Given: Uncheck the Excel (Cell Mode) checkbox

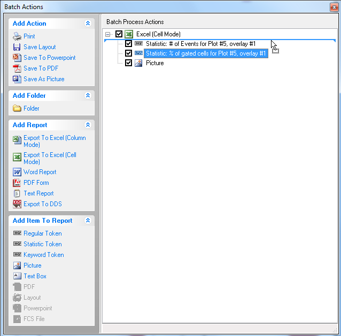Looking at the screenshot, I should coord(119,34).
